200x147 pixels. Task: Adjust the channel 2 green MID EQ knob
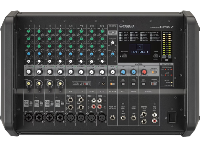pos(39,39)
